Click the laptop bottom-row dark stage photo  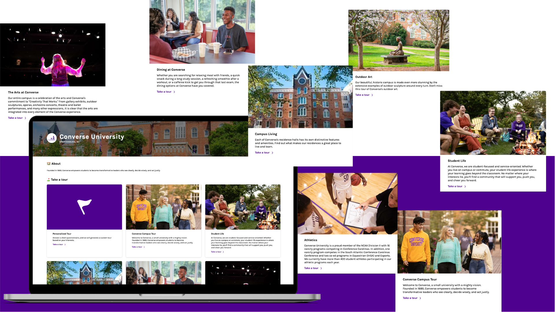click(x=243, y=273)
